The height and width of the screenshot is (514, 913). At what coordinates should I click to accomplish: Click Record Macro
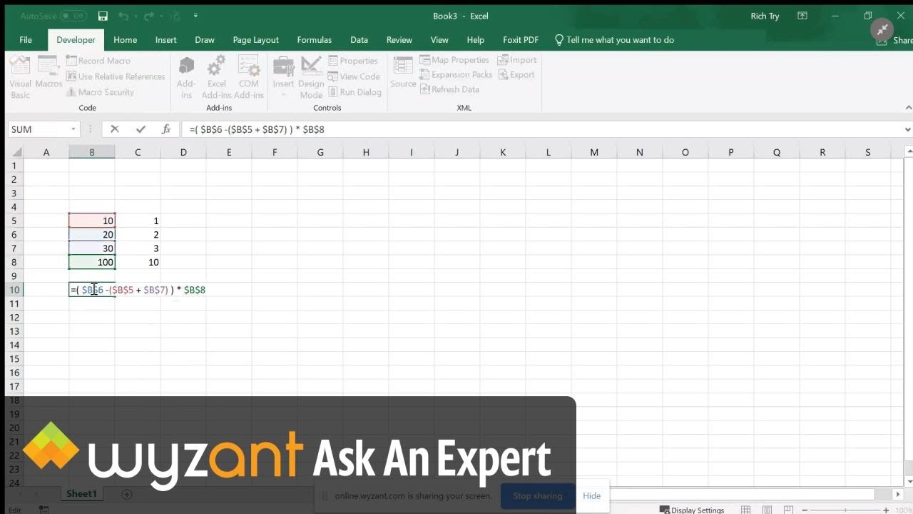[x=98, y=61]
